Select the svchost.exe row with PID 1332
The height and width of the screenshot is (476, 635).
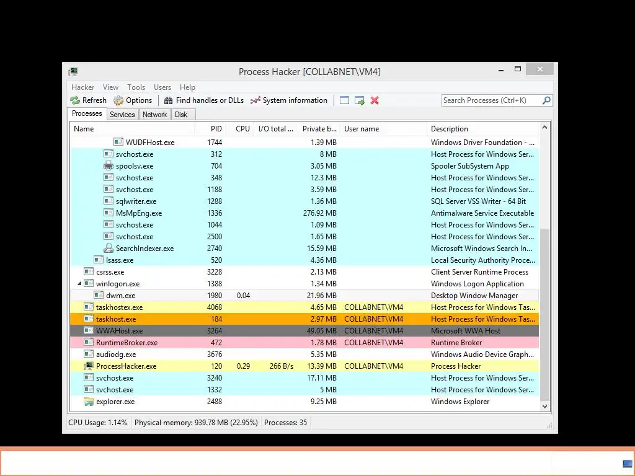(x=304, y=390)
